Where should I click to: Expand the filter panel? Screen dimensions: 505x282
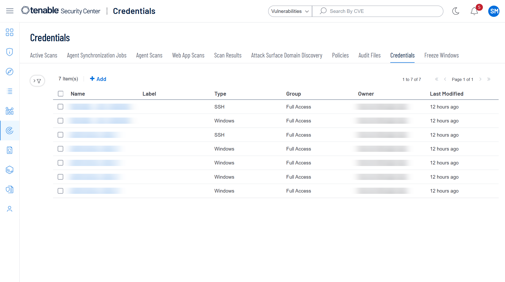pos(37,81)
